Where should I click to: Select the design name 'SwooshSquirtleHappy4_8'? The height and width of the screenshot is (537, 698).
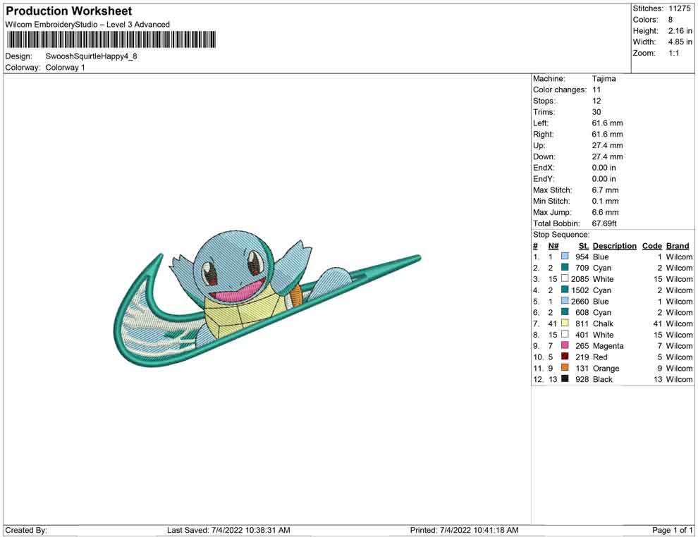click(91, 56)
